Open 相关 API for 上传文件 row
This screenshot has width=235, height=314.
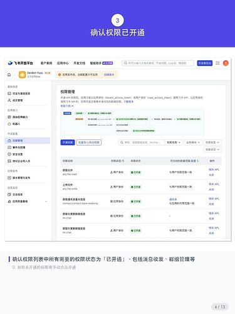pos(214,184)
